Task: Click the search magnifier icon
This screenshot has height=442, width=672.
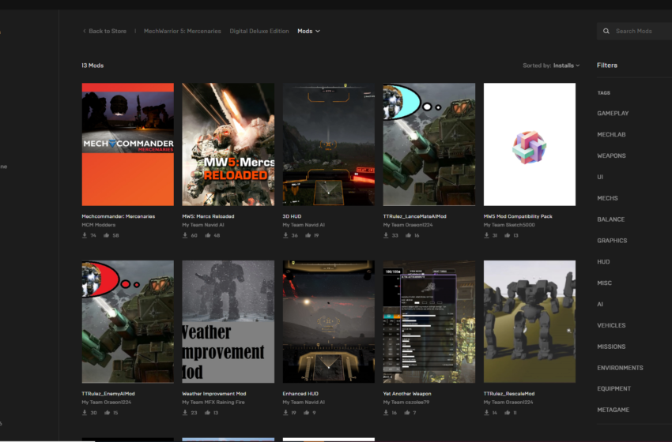Action: 606,32
